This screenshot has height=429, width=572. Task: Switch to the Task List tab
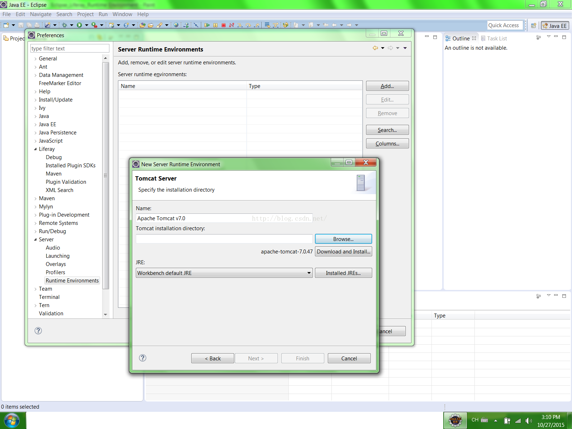497,39
